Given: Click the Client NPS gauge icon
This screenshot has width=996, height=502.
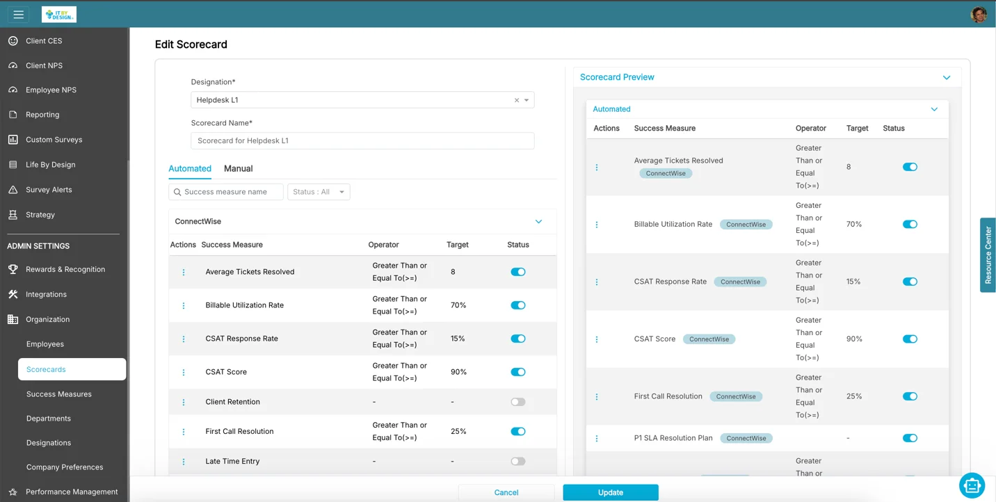Looking at the screenshot, I should coord(13,65).
